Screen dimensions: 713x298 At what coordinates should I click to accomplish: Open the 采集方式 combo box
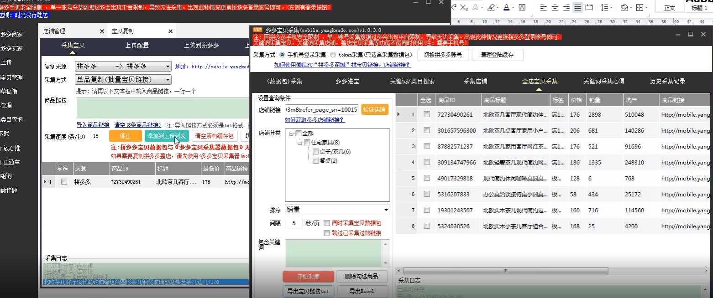123,80
